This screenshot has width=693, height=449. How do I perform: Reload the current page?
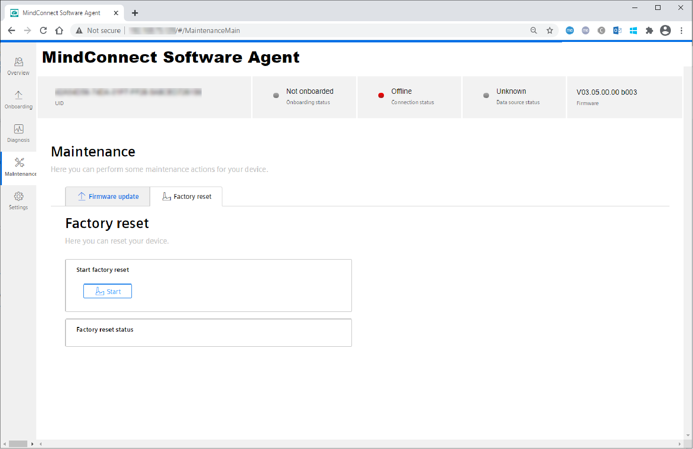click(43, 31)
